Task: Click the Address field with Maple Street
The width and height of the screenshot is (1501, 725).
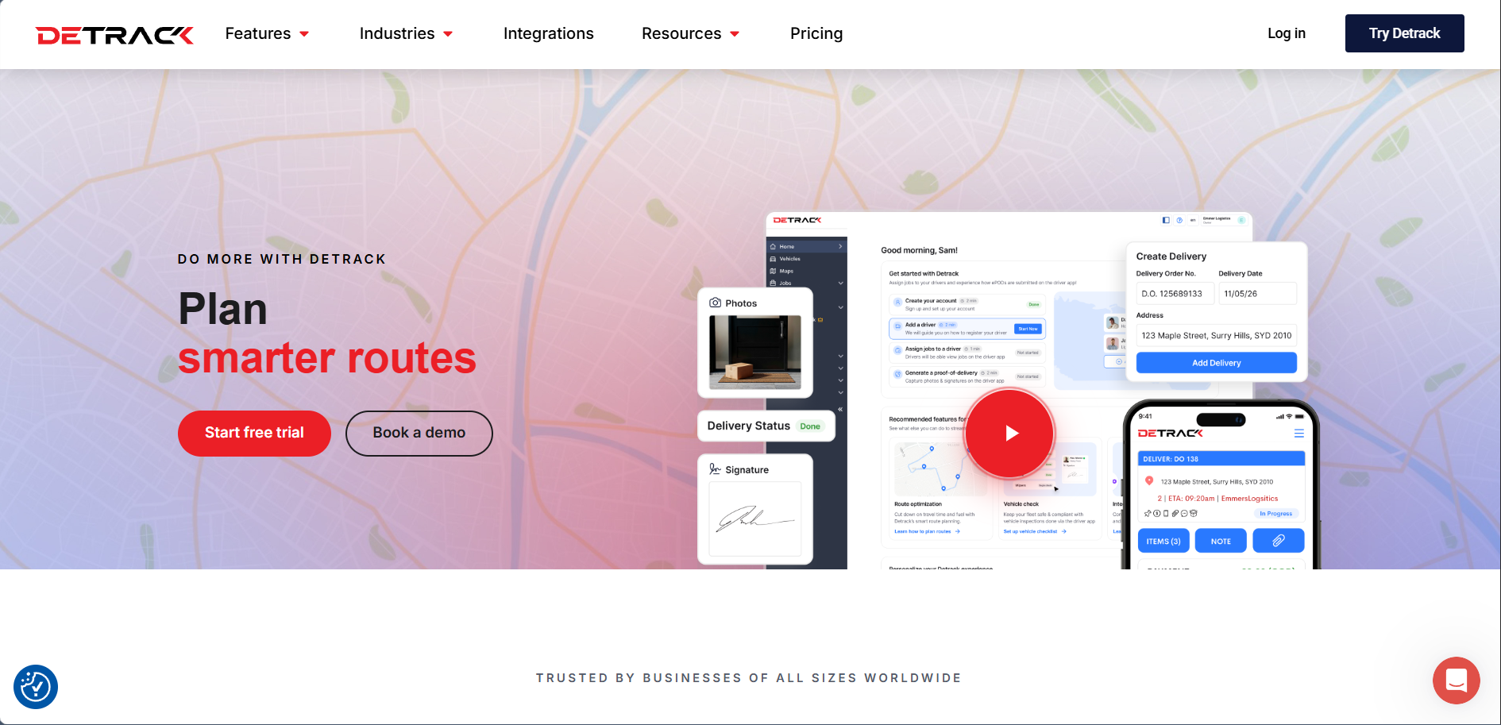Action: tap(1216, 335)
